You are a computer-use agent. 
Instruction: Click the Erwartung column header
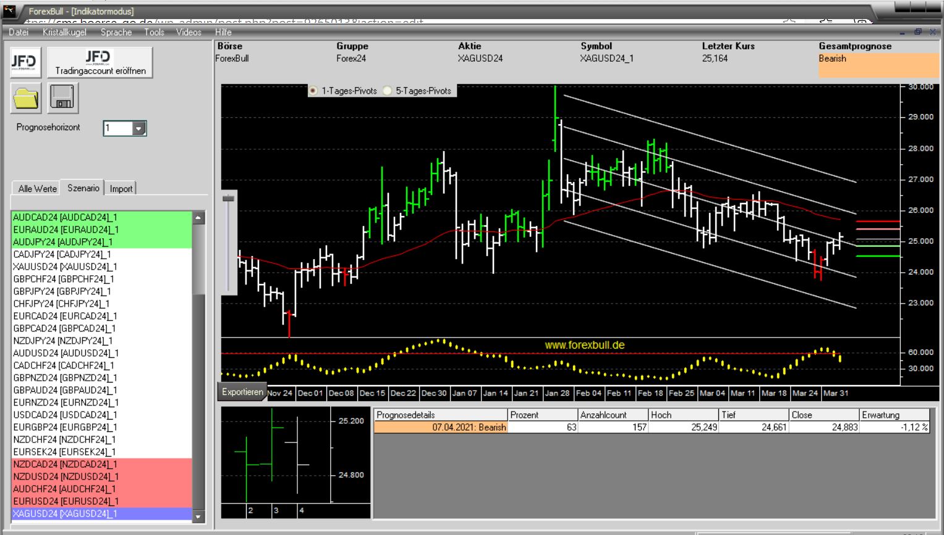point(895,415)
